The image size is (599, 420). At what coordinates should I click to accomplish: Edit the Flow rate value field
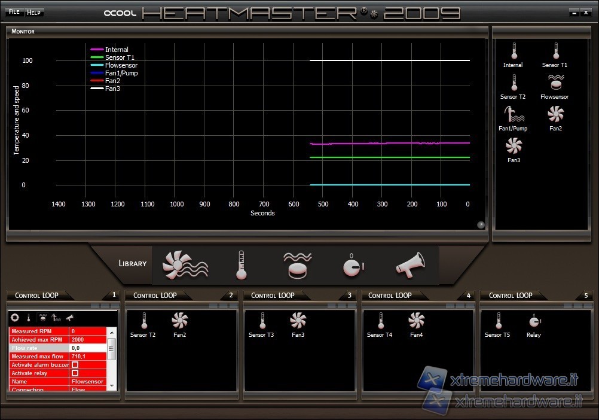pyautogui.click(x=87, y=348)
